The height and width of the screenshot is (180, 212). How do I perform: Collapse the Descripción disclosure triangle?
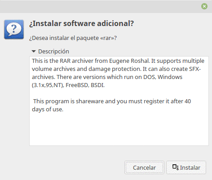[x=34, y=52]
